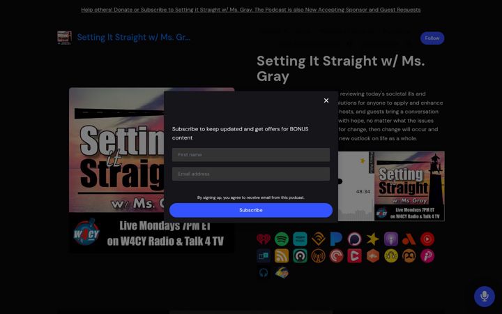Open the Donate or Subscribe banner link
Viewport: 502px width, 314px height.
point(251,10)
